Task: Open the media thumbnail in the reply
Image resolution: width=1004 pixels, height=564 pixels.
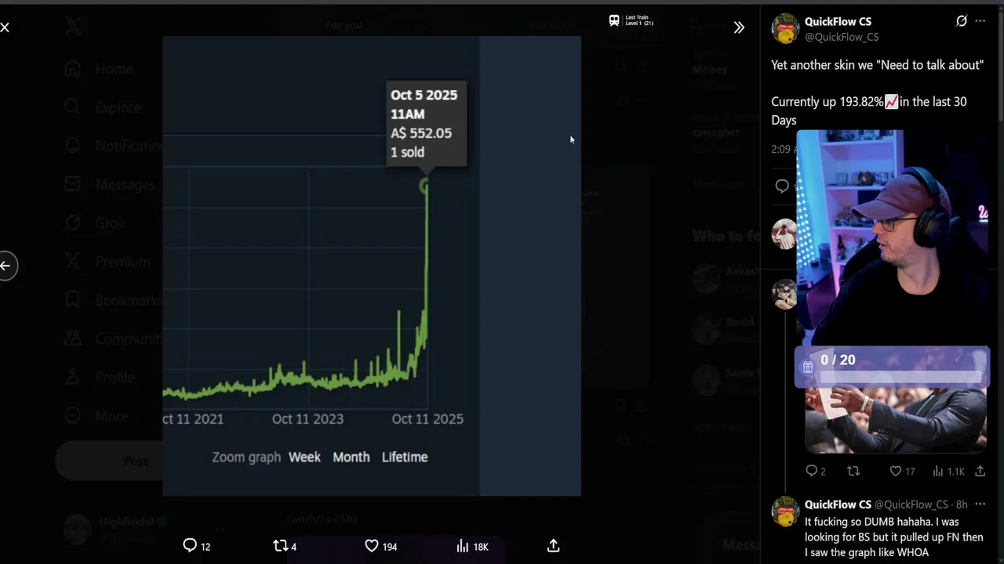Action: [x=896, y=419]
